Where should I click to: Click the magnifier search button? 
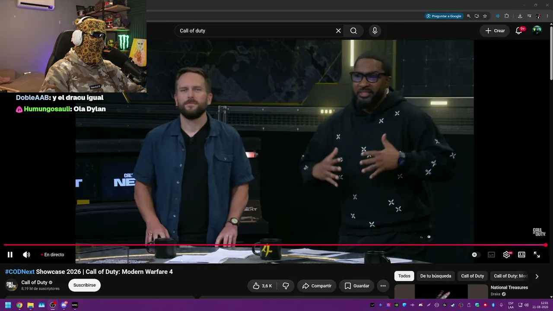pos(353,31)
